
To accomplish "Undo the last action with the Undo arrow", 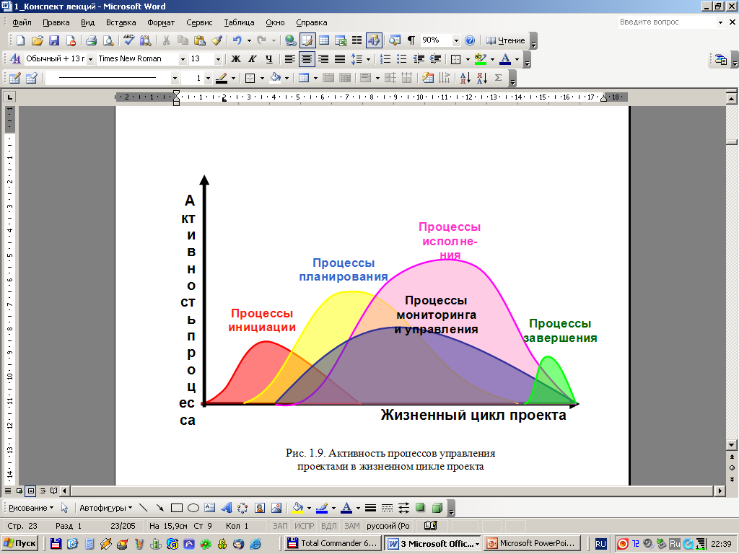I will [x=237, y=40].
